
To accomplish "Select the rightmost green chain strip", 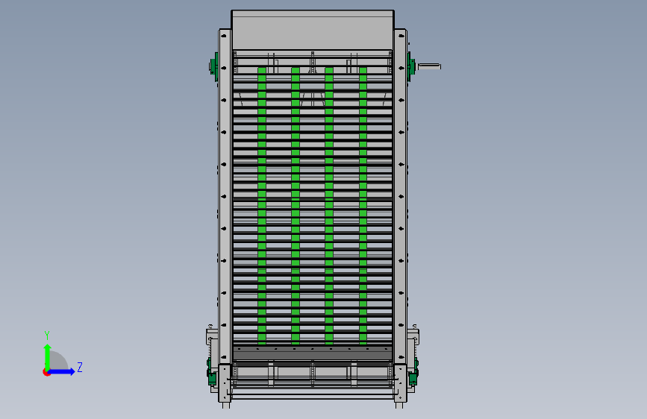I will 363,205.
